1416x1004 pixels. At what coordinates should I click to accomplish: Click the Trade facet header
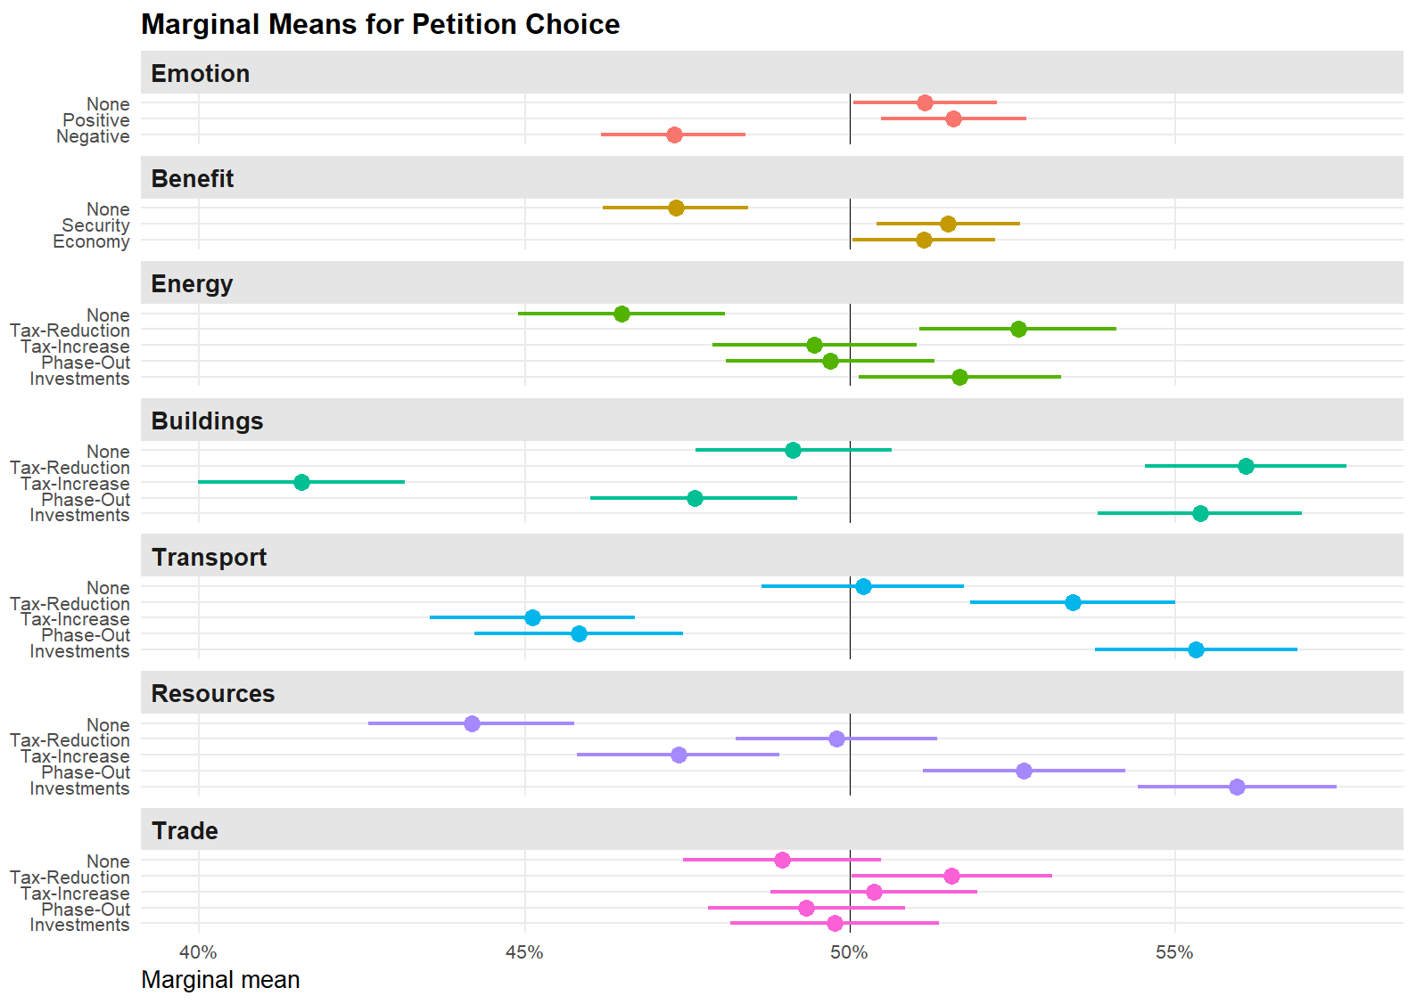[x=185, y=830]
